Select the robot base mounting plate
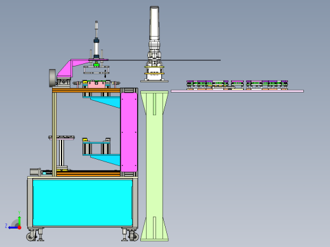The height and width of the screenshot is (247, 330). pos(154,81)
